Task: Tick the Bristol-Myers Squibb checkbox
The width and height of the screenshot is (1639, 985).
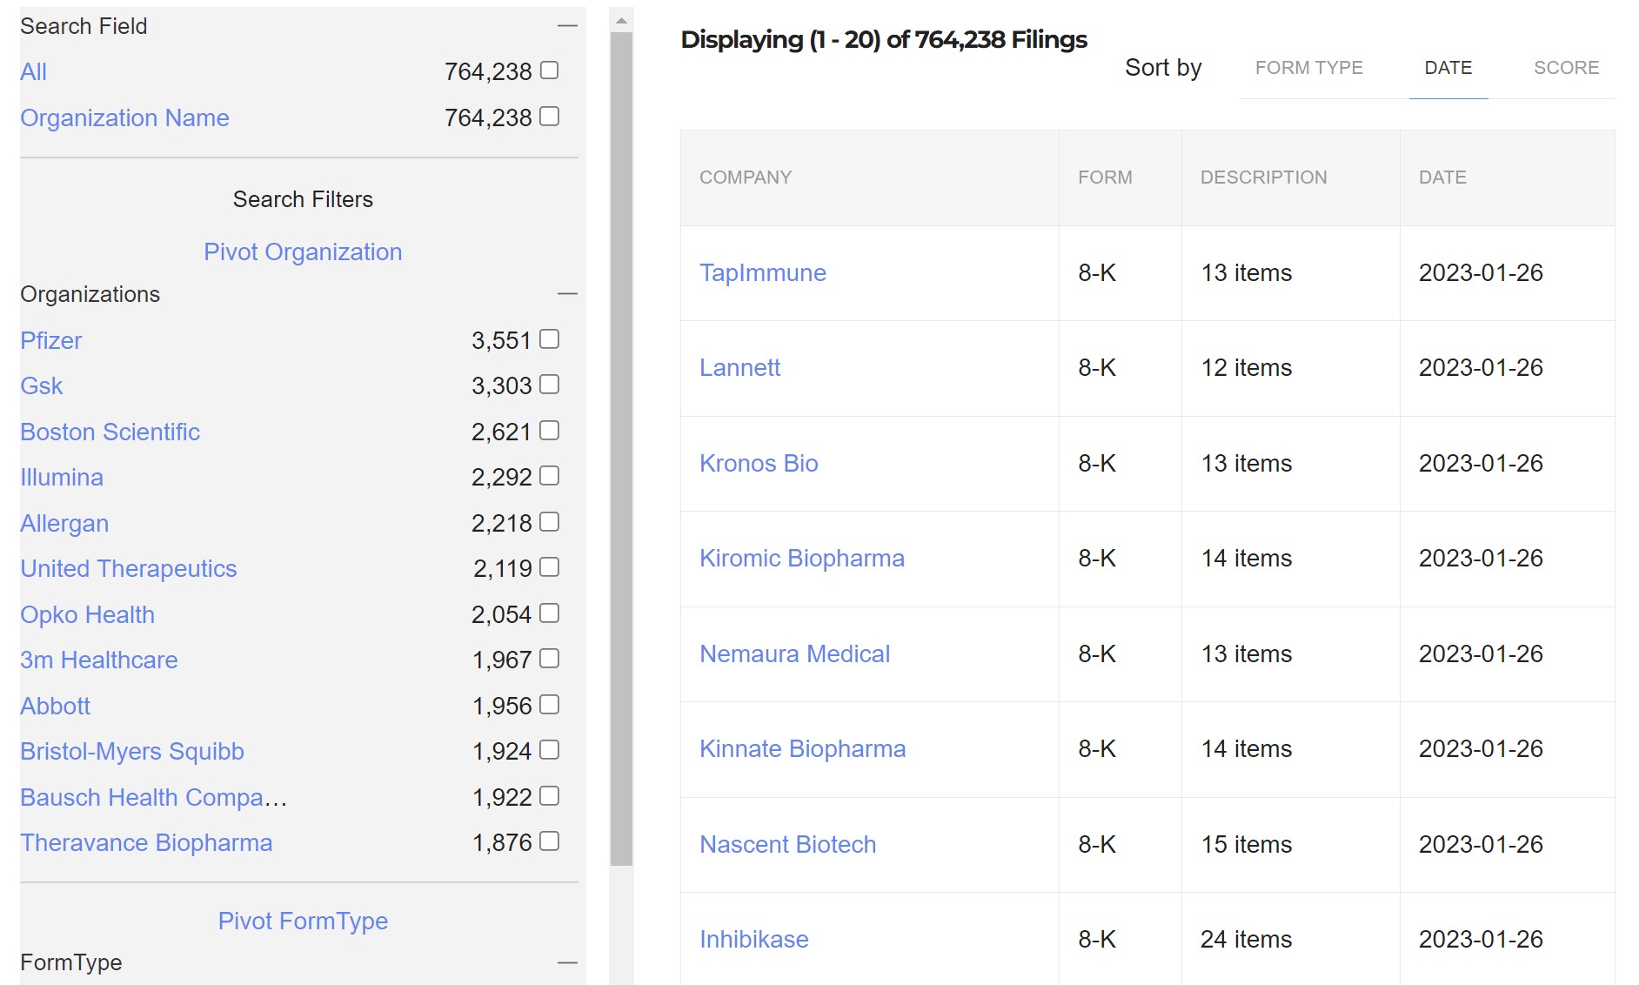Action: tap(549, 749)
